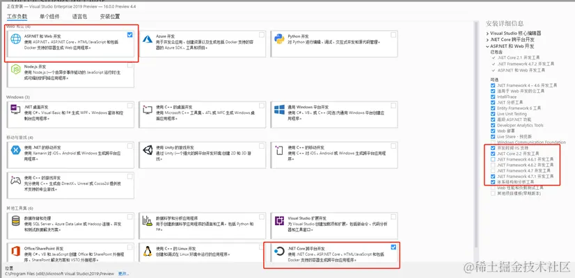Check .NET Framework 4.6.1 development tools option
Image resolution: width=575 pixels, height=278 pixels.
(493, 160)
